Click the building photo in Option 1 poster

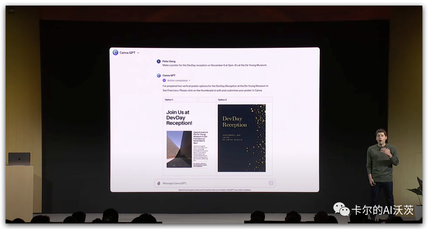click(x=179, y=149)
